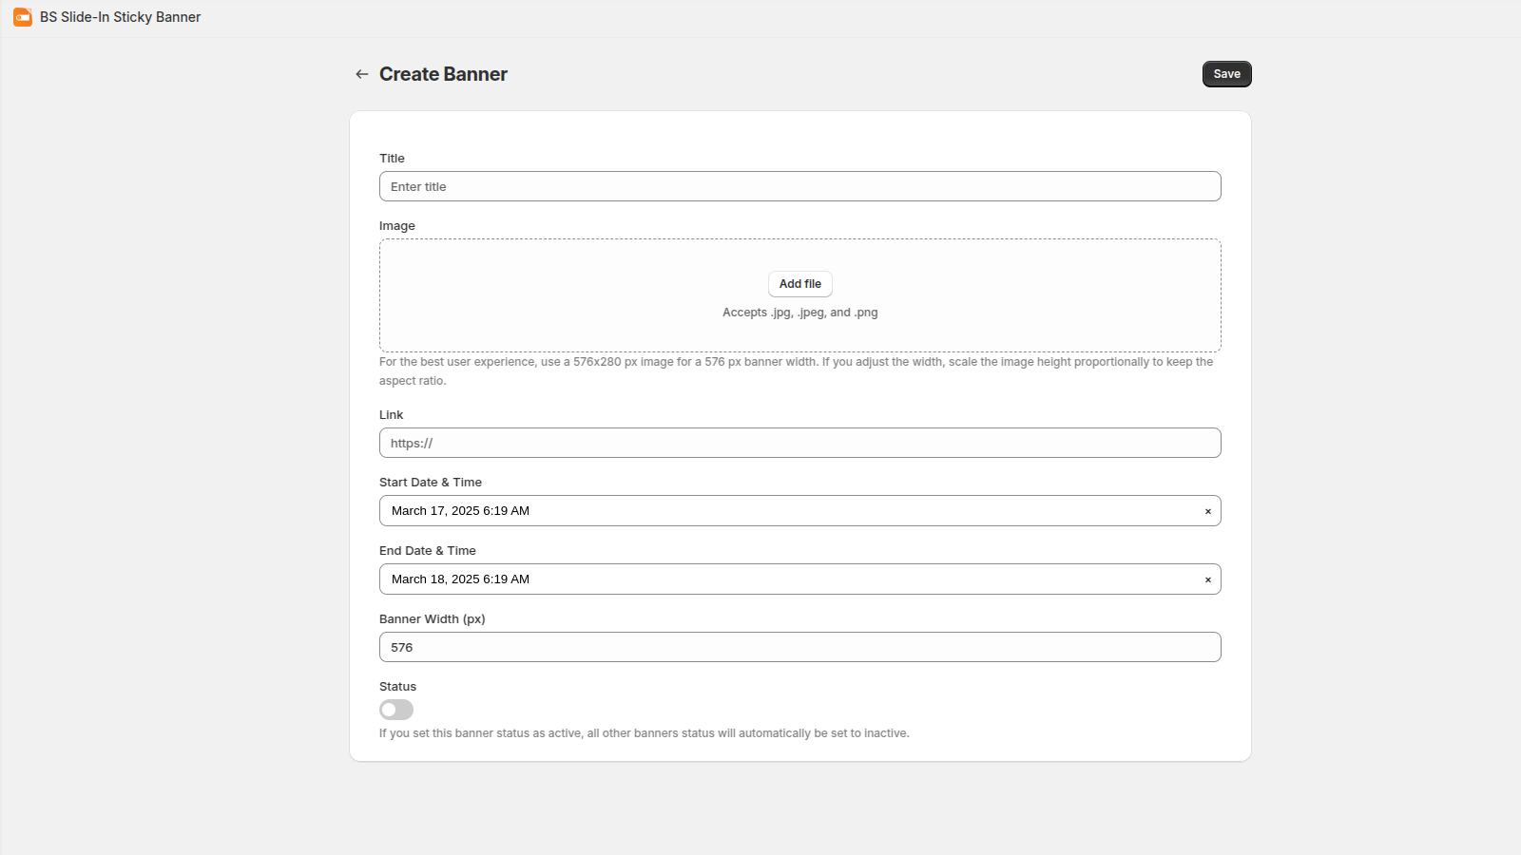Click the Title label
The image size is (1521, 855).
click(392, 158)
